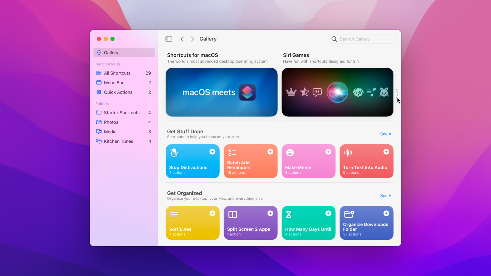
Task: Add the Organize Downloads Folder shortcut
Action: coord(386,213)
